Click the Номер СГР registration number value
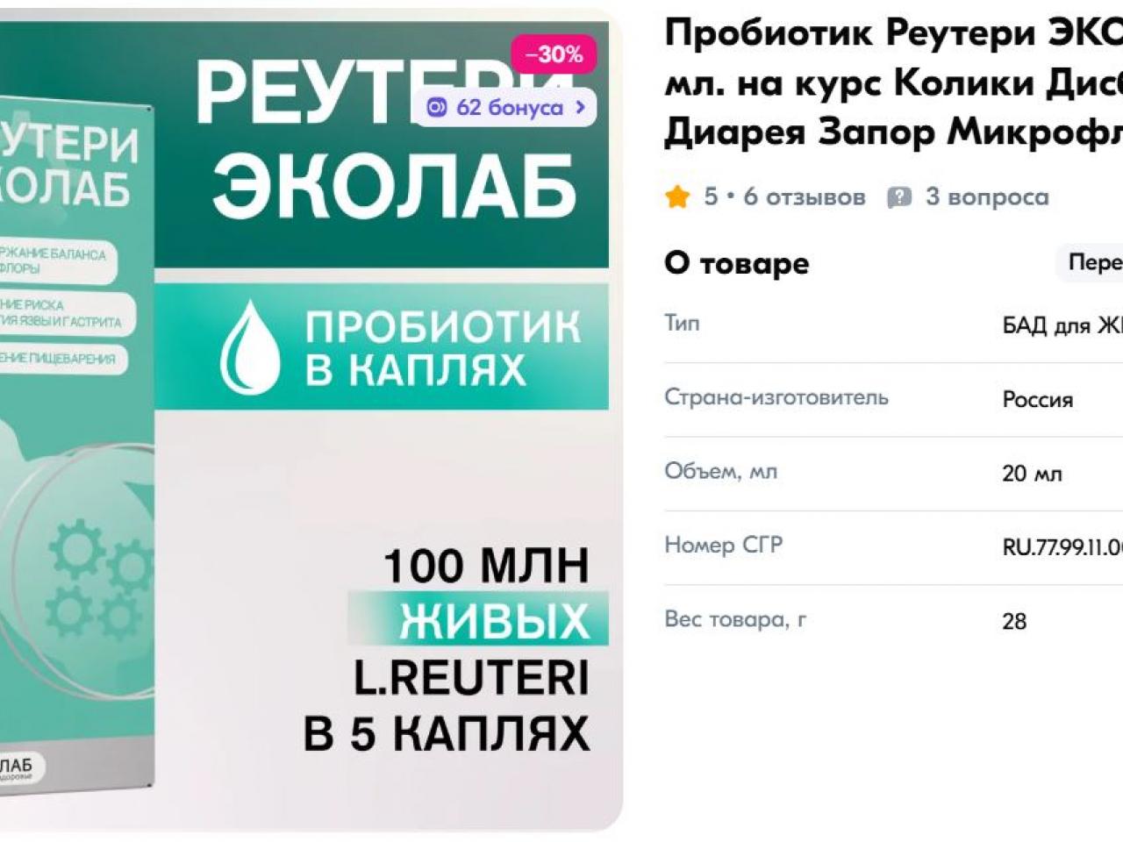 pyautogui.click(x=1062, y=547)
